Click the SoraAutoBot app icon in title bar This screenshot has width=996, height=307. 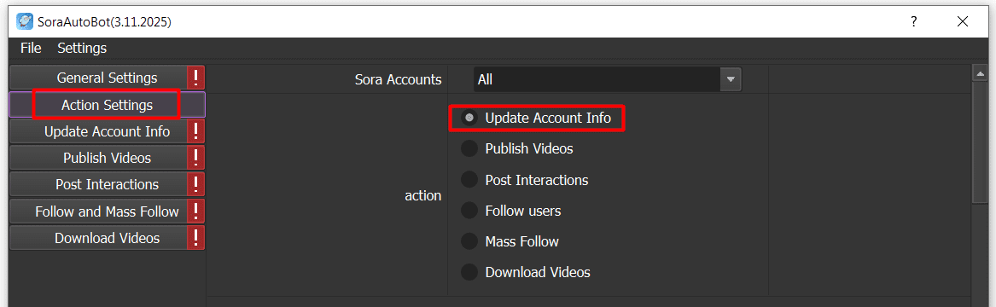pyautogui.click(x=24, y=21)
